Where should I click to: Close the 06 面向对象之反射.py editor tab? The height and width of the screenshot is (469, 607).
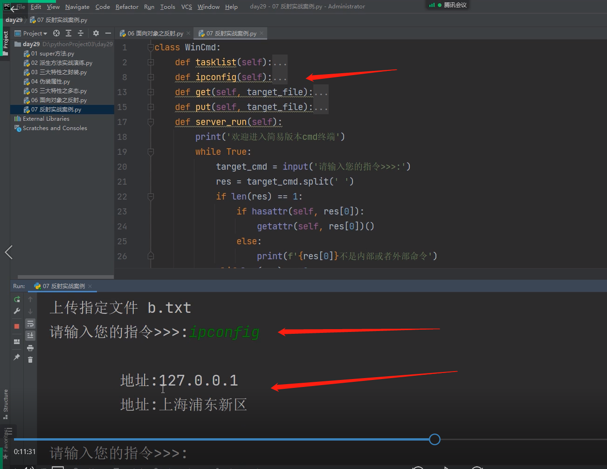[188, 33]
